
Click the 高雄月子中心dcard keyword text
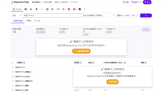tap(23, 77)
